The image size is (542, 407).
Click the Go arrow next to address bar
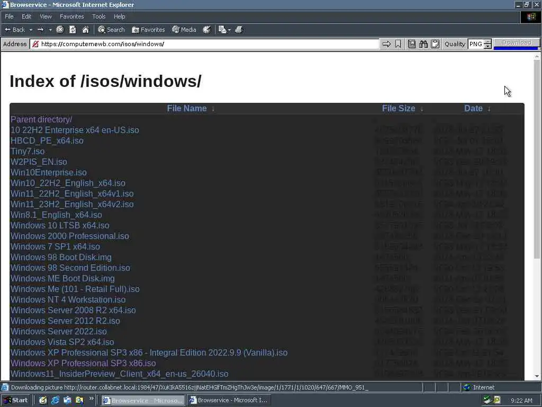[386, 44]
